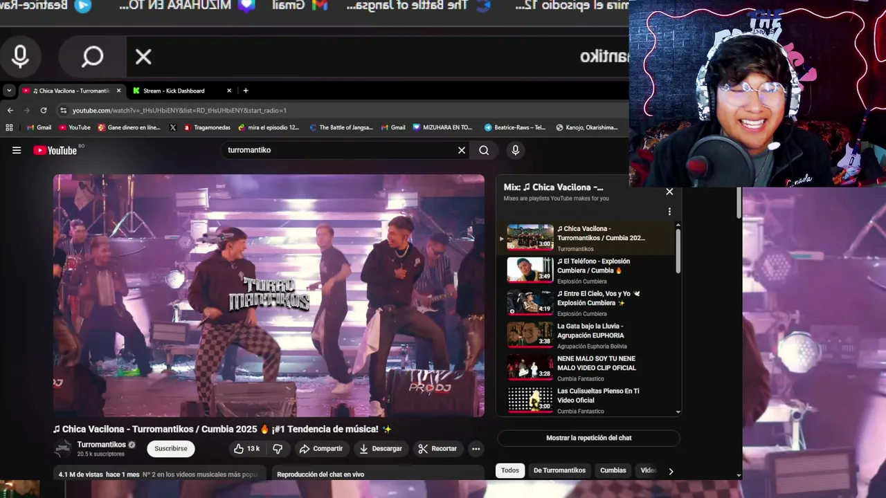
Task: Click Mostrar la repetición del chat
Action: point(589,438)
